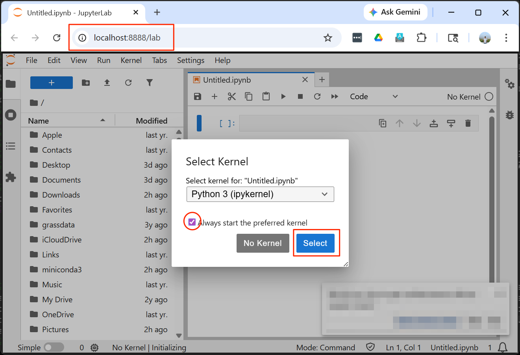Viewport: 520px width, 355px height.
Task: Uncheck Always start the preferred kernel
Action: (192, 222)
